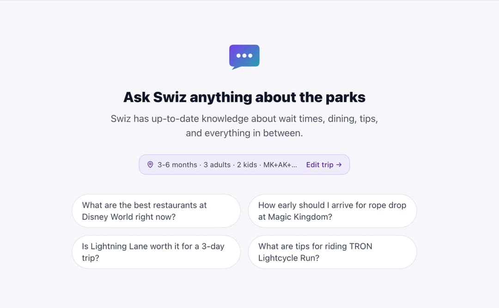Screen dimensions: 499x308
Task: Click the TRON Lightcycle Run tips card
Action: (332, 252)
